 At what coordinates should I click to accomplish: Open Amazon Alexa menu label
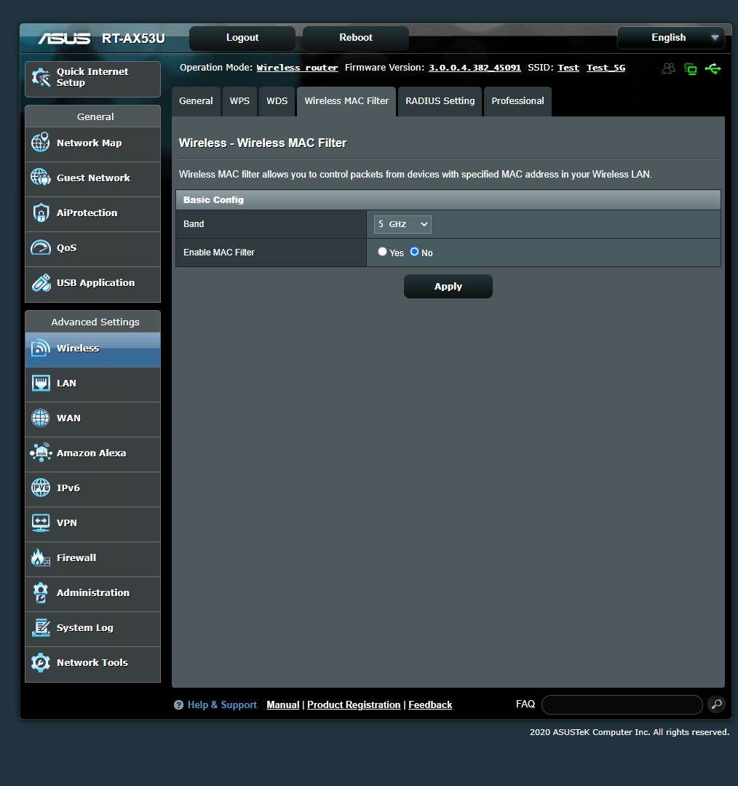(91, 453)
